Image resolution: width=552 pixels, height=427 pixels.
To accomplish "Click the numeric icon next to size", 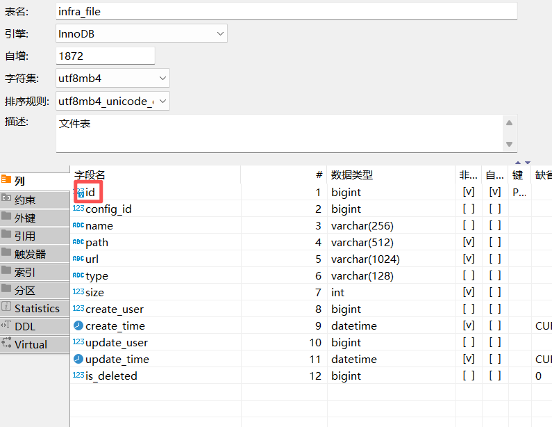I will [x=78, y=292].
